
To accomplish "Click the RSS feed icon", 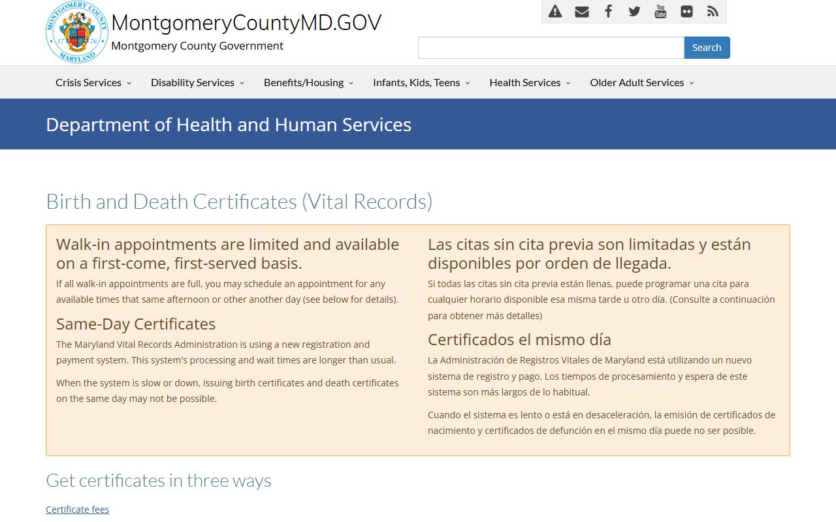I will click(x=713, y=11).
